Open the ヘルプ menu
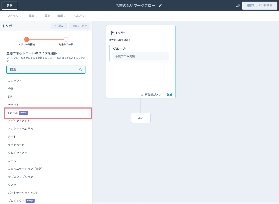 [79, 16]
